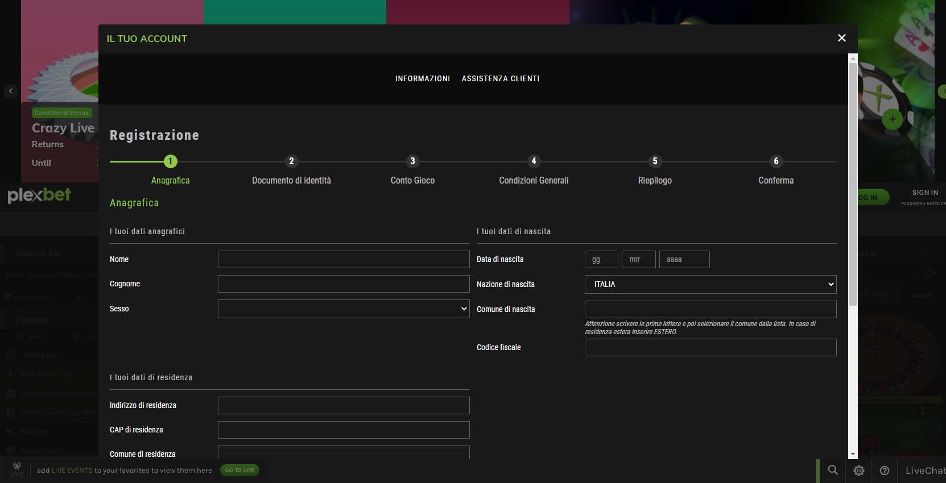The height and width of the screenshot is (483, 946).
Task: Focus the Comune di residenza field
Action: point(344,452)
